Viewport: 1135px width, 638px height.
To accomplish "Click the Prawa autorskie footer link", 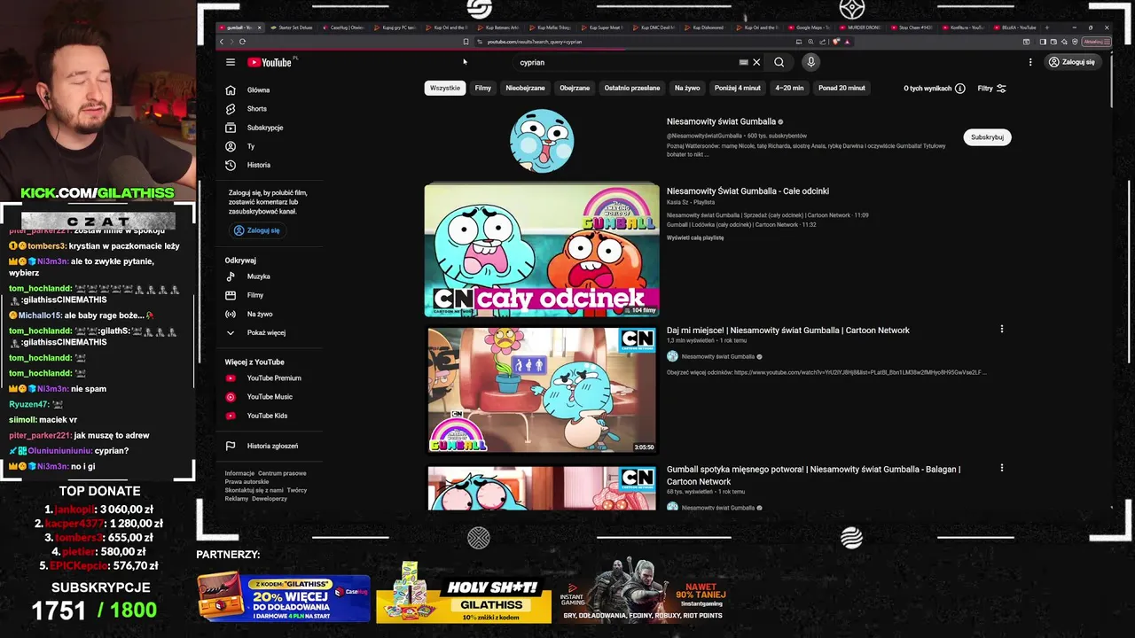I will click(247, 482).
